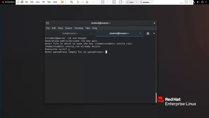Close the root@master terminal tab
The width and height of the screenshot is (209, 118).
91,33
